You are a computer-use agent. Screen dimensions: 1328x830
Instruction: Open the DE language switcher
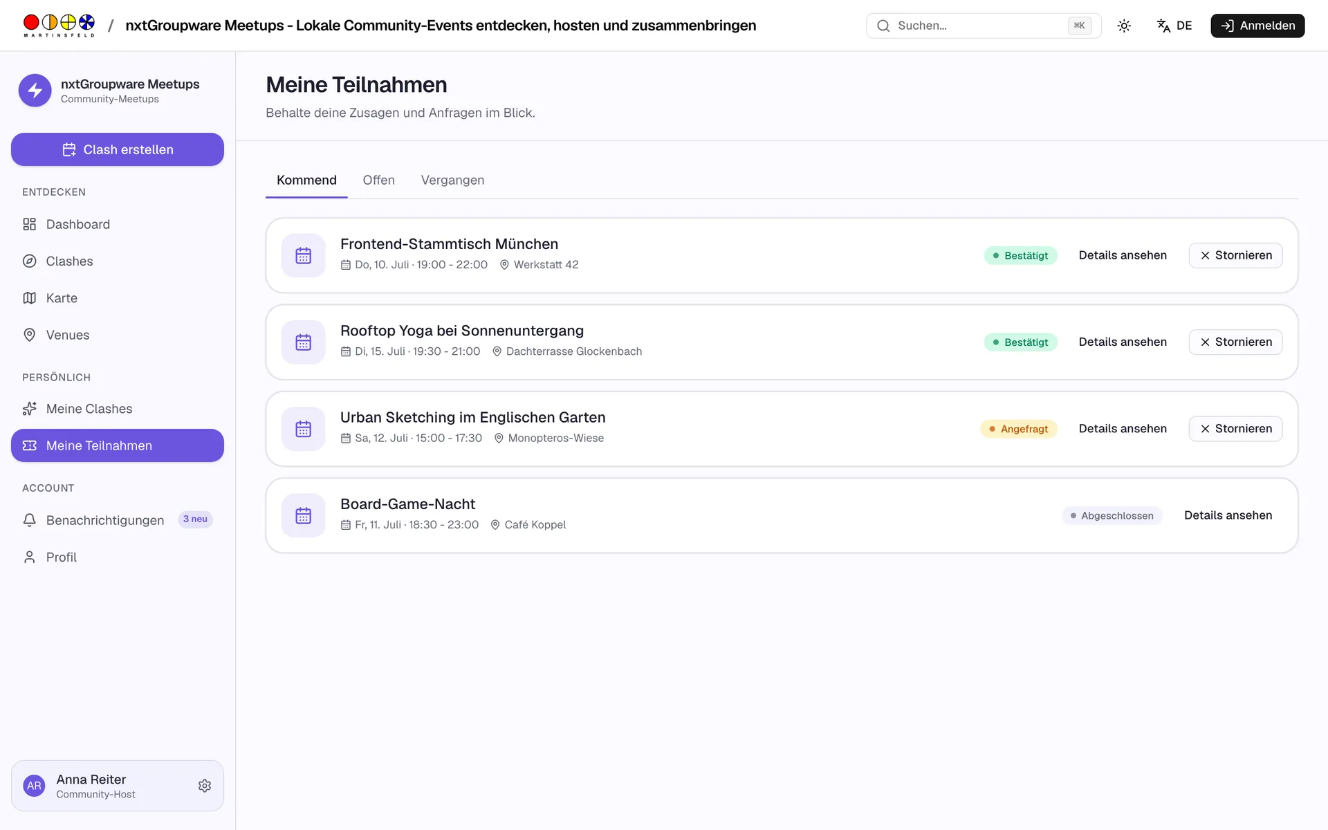coord(1174,26)
